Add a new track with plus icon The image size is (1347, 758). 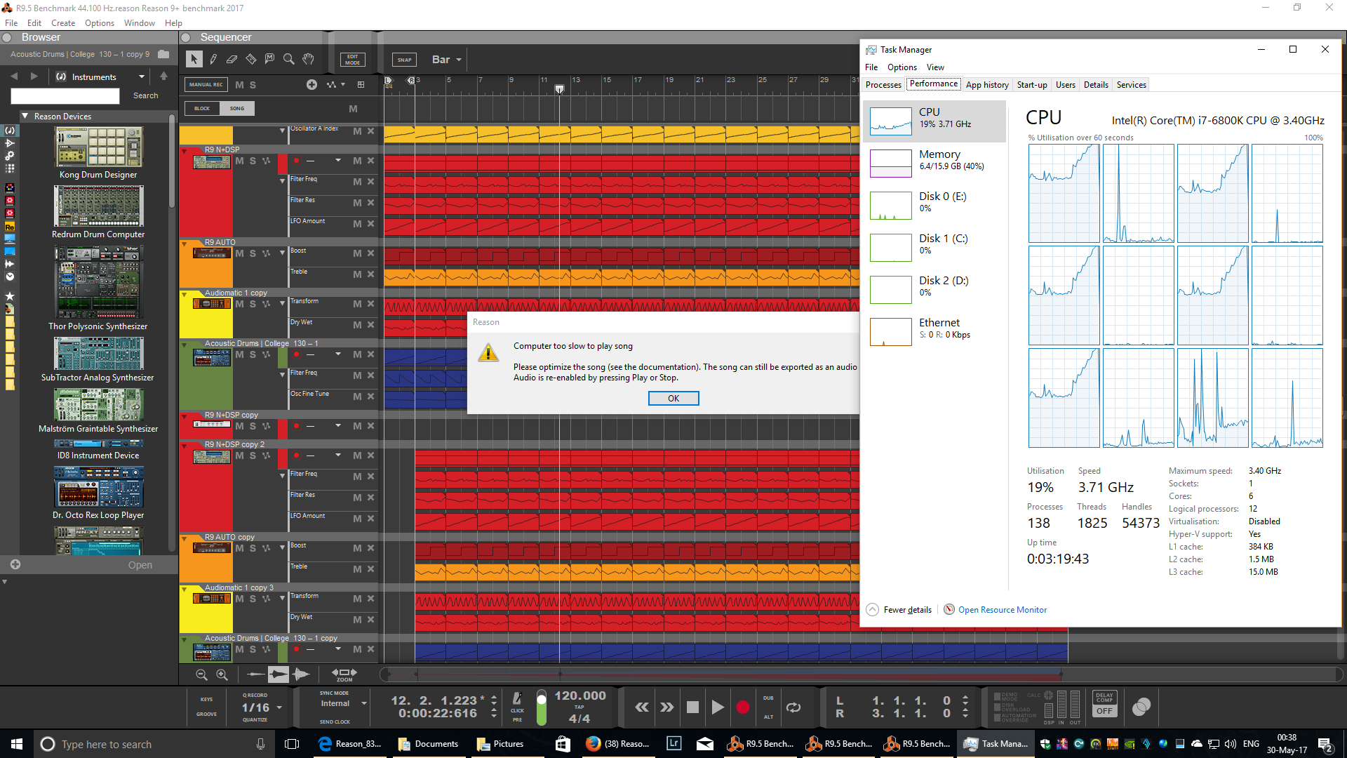pyautogui.click(x=311, y=85)
